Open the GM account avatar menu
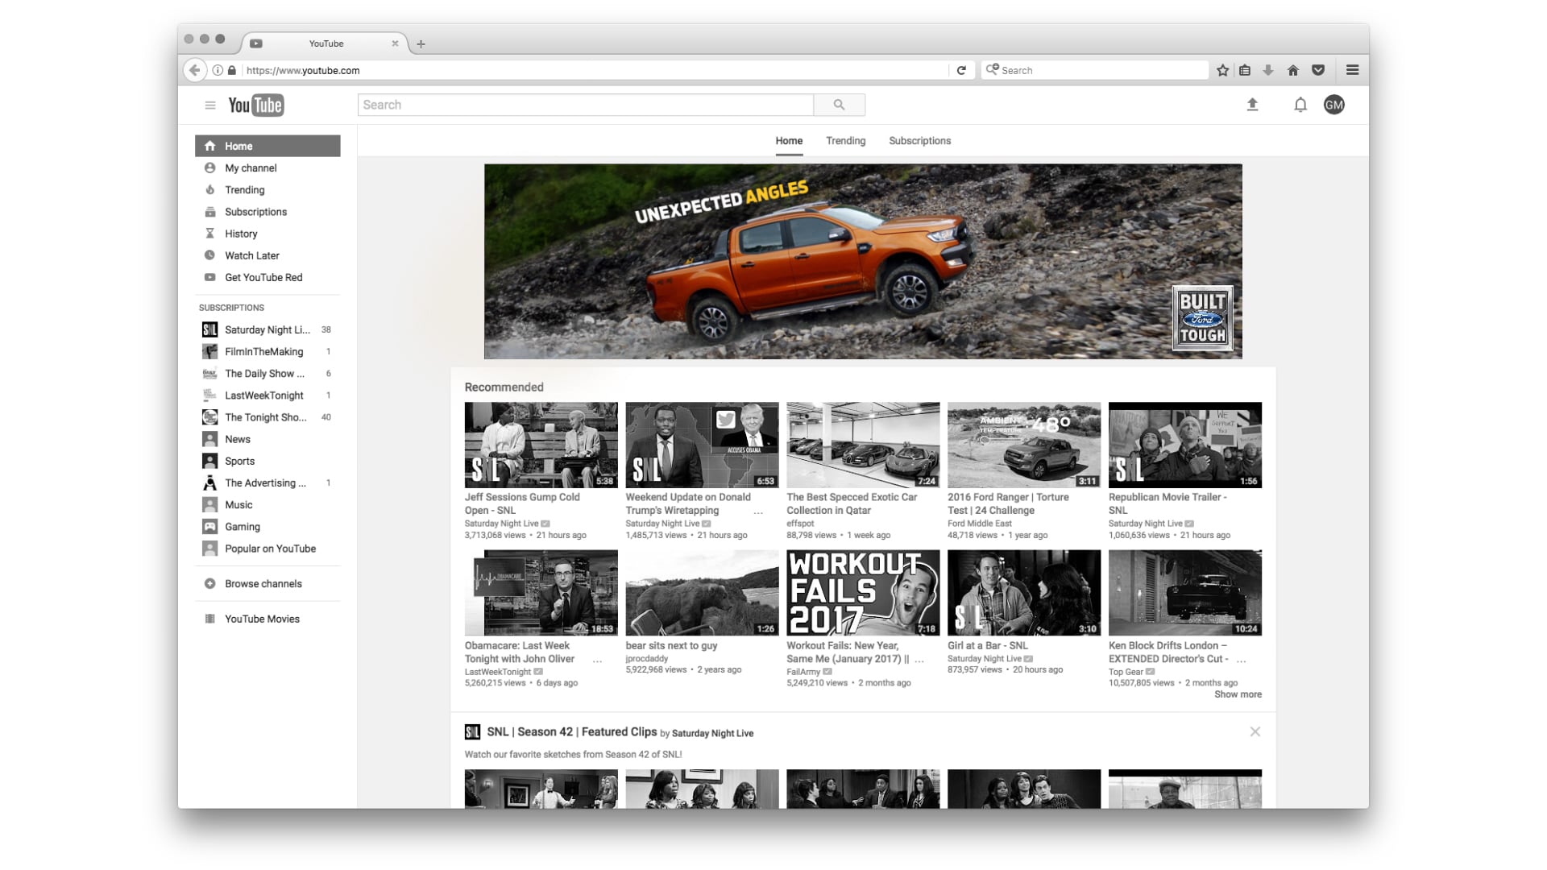The height and width of the screenshot is (870, 1547). click(1334, 104)
